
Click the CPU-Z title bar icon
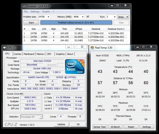(5, 47)
